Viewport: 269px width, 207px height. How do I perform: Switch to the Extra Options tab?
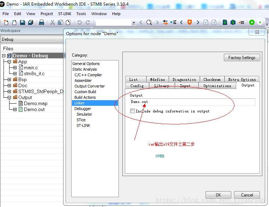(x=242, y=79)
